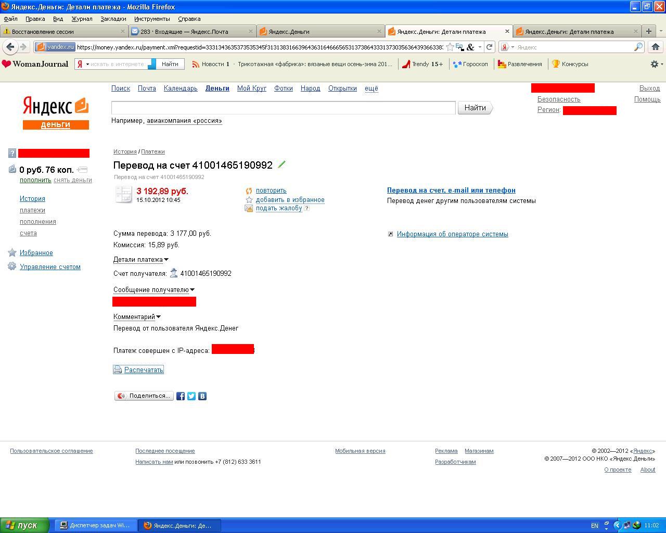666x533 pixels.
Task: Click the toolbar settings gear icon
Action: click(655, 64)
